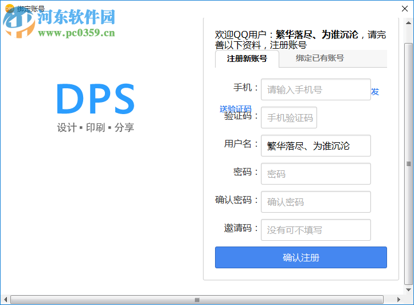Focus the 邀请码 invitation code field

point(316,230)
